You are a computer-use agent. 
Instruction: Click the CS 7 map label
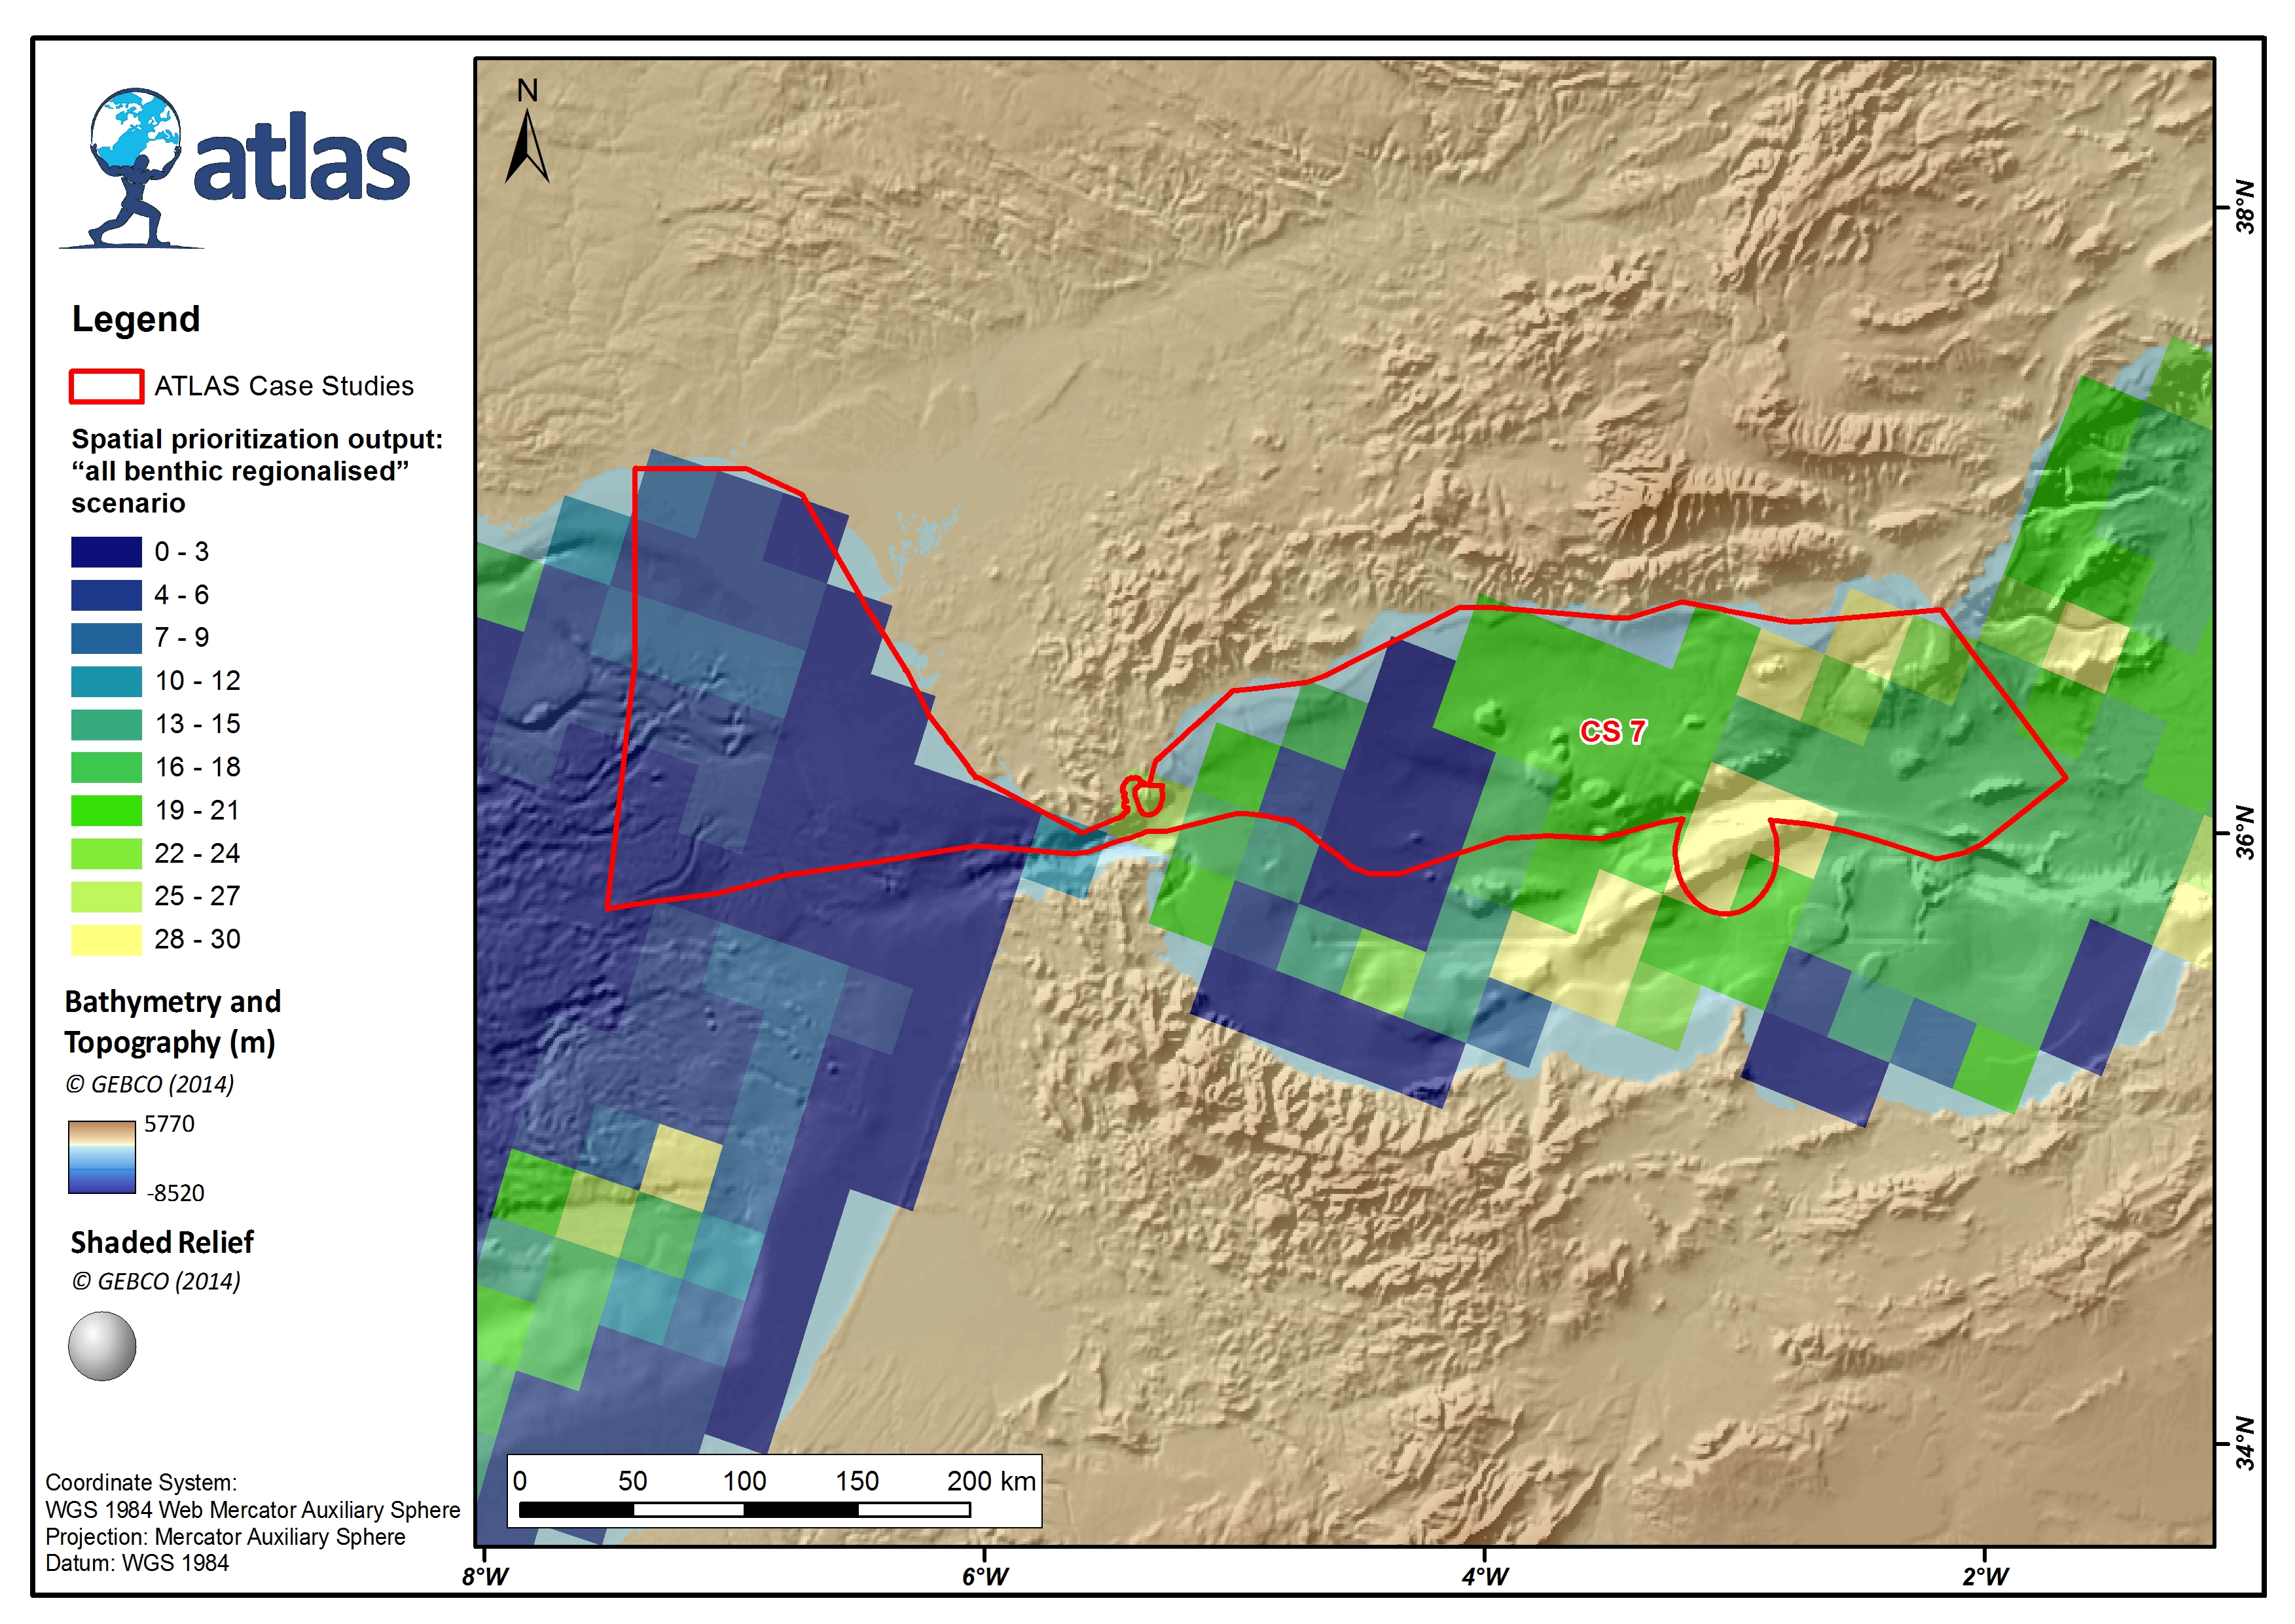[x=1612, y=732]
